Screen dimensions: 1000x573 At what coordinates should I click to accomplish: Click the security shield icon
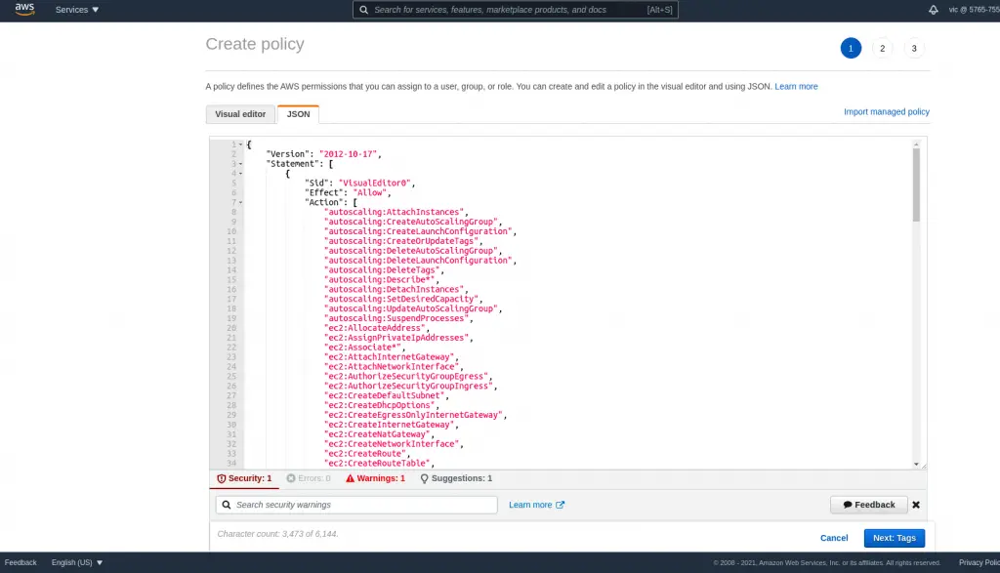pyautogui.click(x=222, y=478)
